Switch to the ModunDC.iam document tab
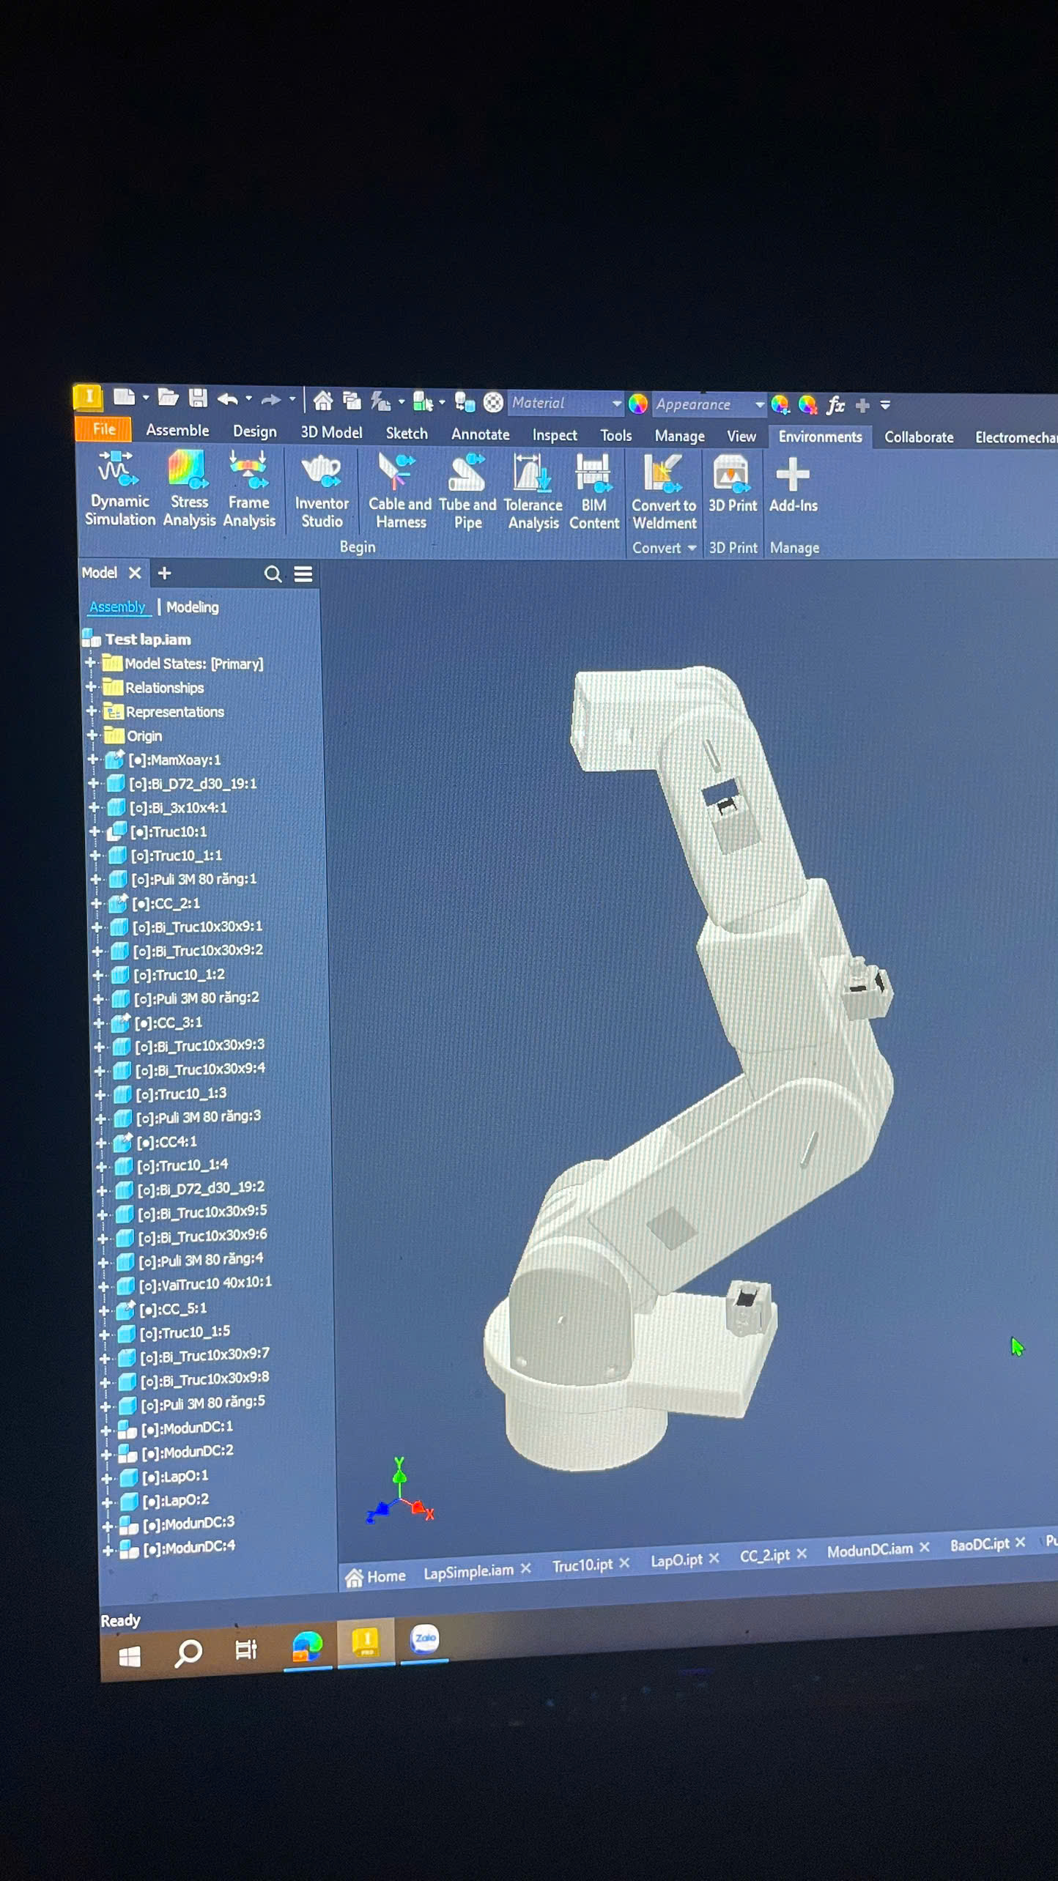1058x1881 pixels. [x=870, y=1550]
